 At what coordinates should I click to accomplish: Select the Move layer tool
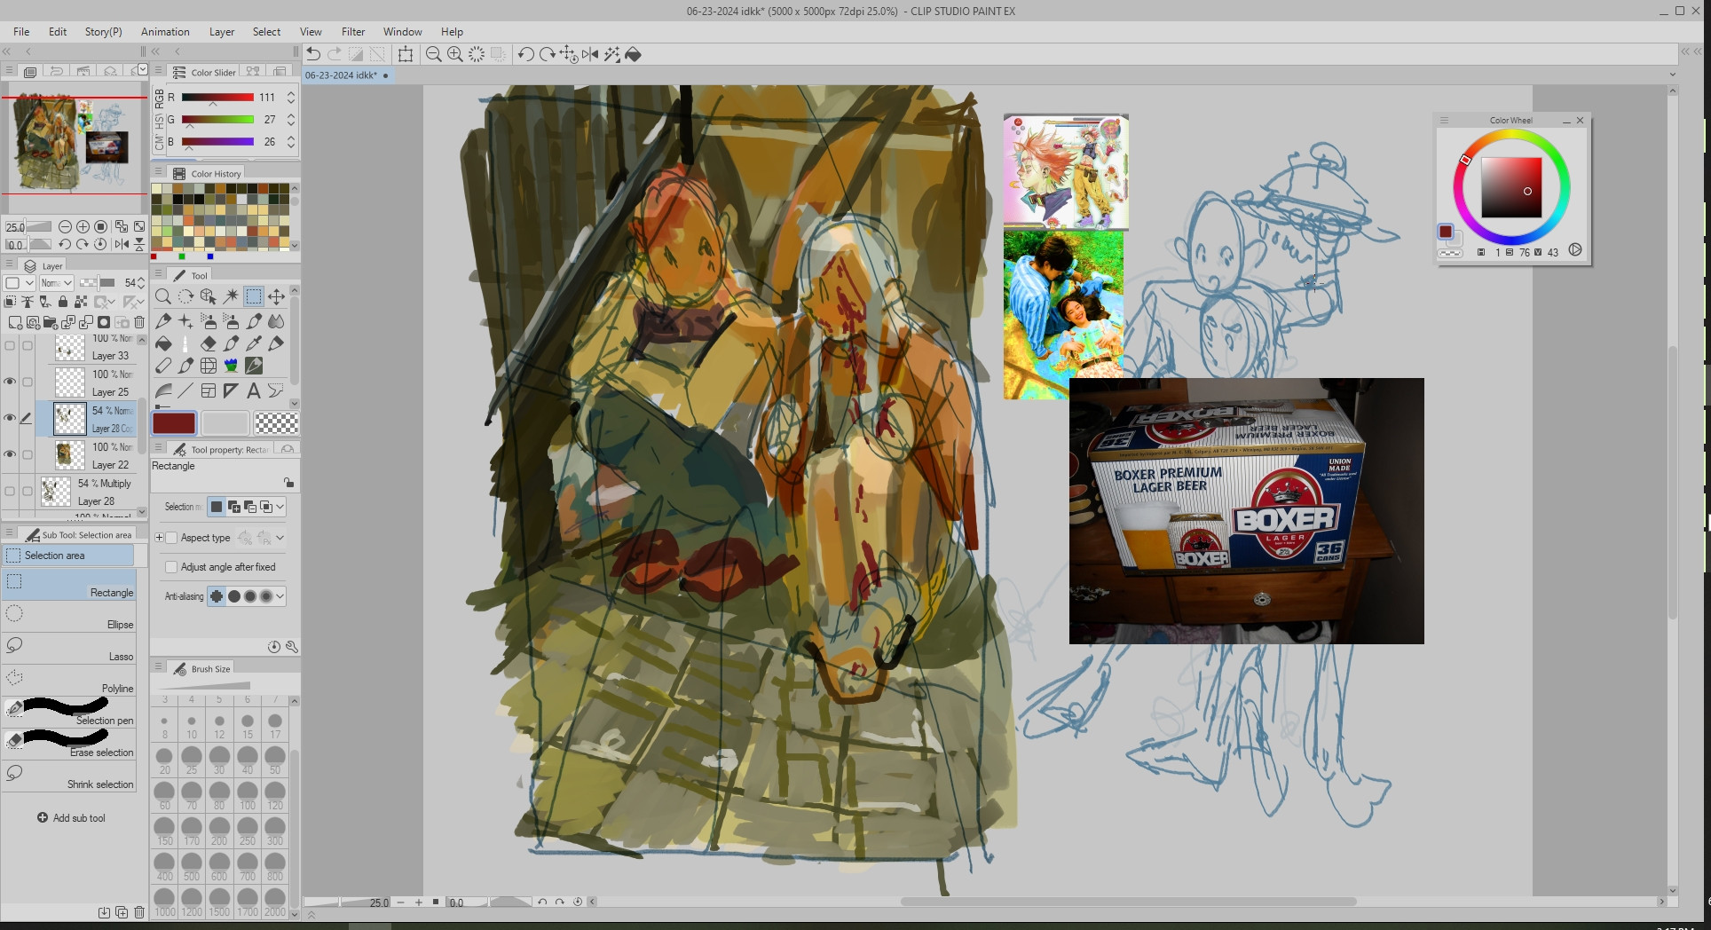(276, 296)
